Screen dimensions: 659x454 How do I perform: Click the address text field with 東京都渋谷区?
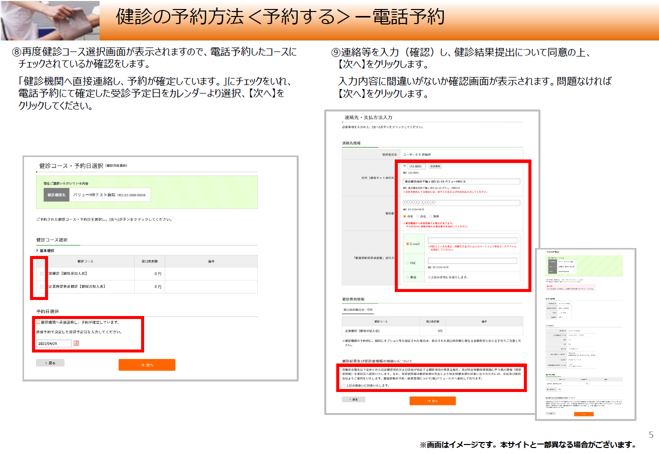point(461,181)
